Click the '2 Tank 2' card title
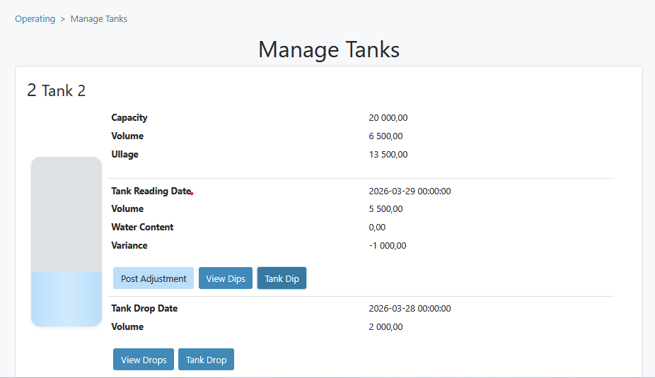Viewport: 655px width, 378px height. [57, 90]
